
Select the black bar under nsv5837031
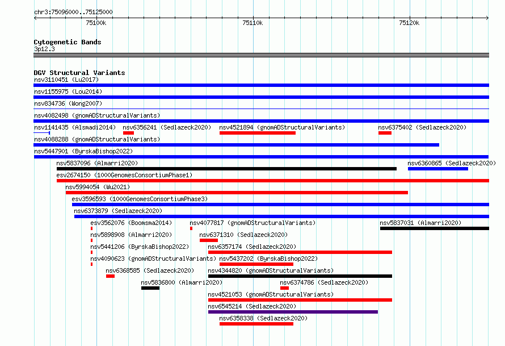point(435,228)
